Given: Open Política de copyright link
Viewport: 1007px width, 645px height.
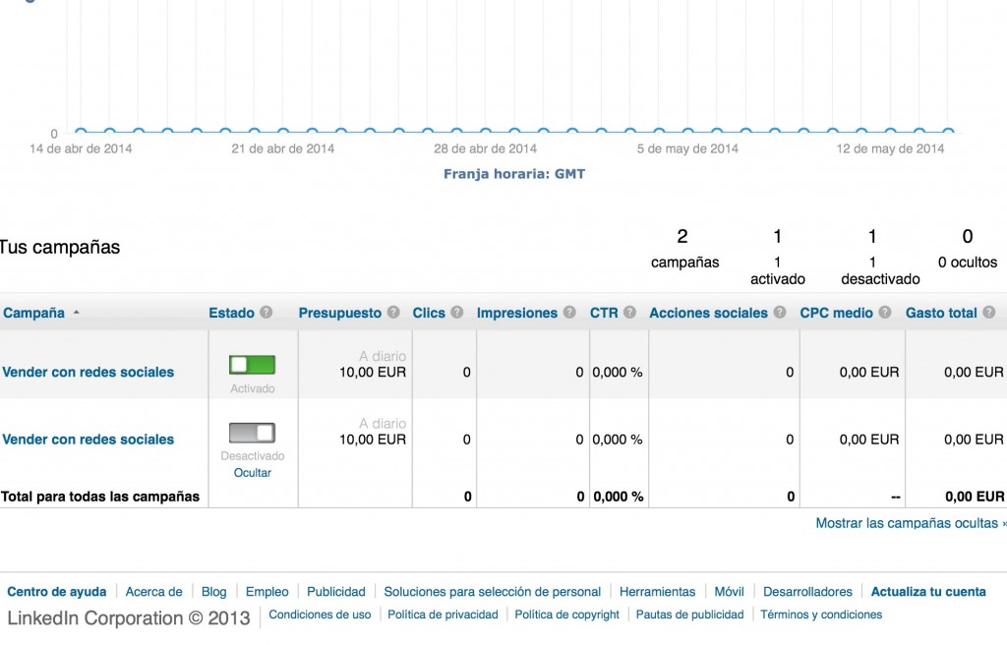Looking at the screenshot, I should pos(567,615).
